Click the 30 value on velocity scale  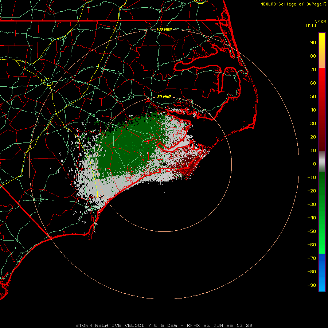(x=313, y=124)
